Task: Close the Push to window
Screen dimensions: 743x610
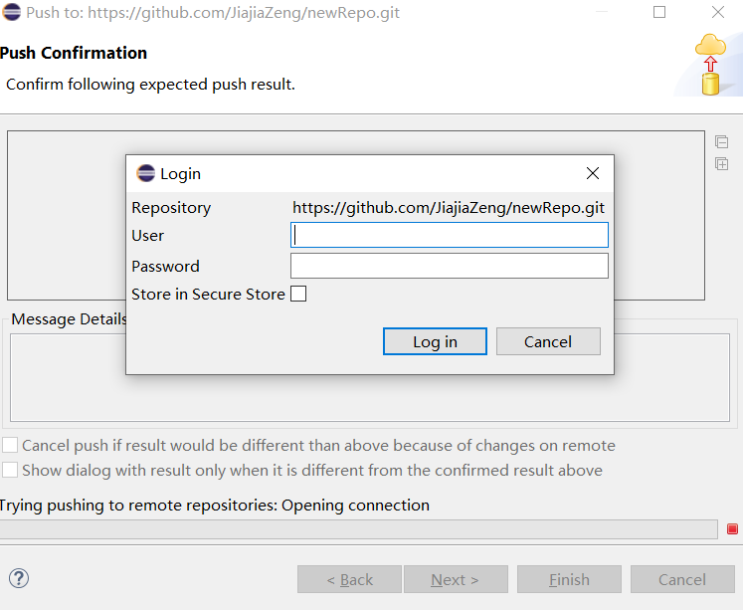Action: pos(718,12)
